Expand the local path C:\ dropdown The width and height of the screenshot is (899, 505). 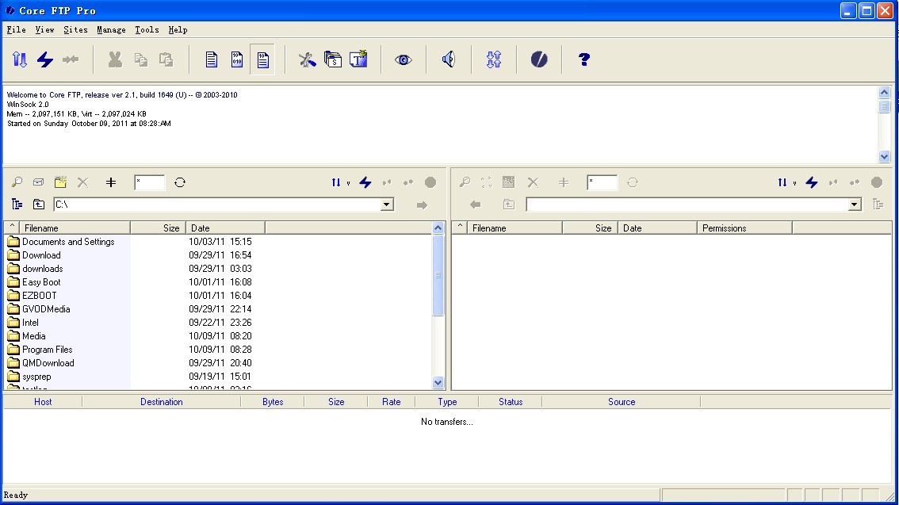pyautogui.click(x=387, y=205)
